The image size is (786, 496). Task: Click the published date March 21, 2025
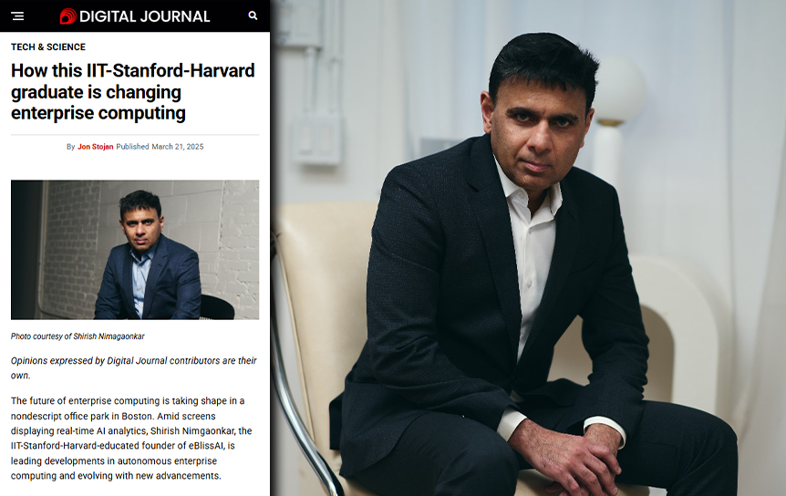(178, 146)
